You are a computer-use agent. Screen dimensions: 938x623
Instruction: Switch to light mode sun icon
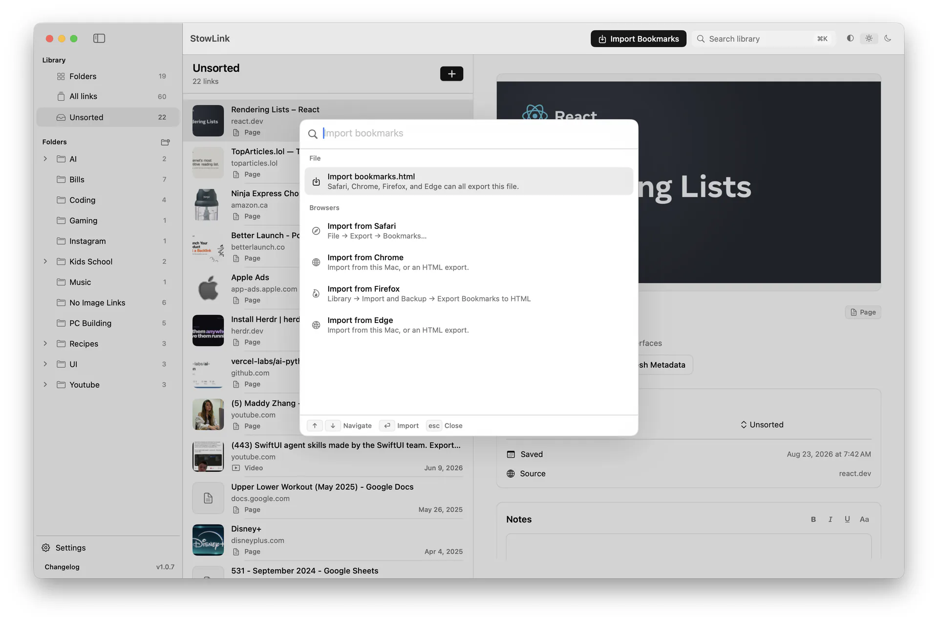[x=869, y=39]
